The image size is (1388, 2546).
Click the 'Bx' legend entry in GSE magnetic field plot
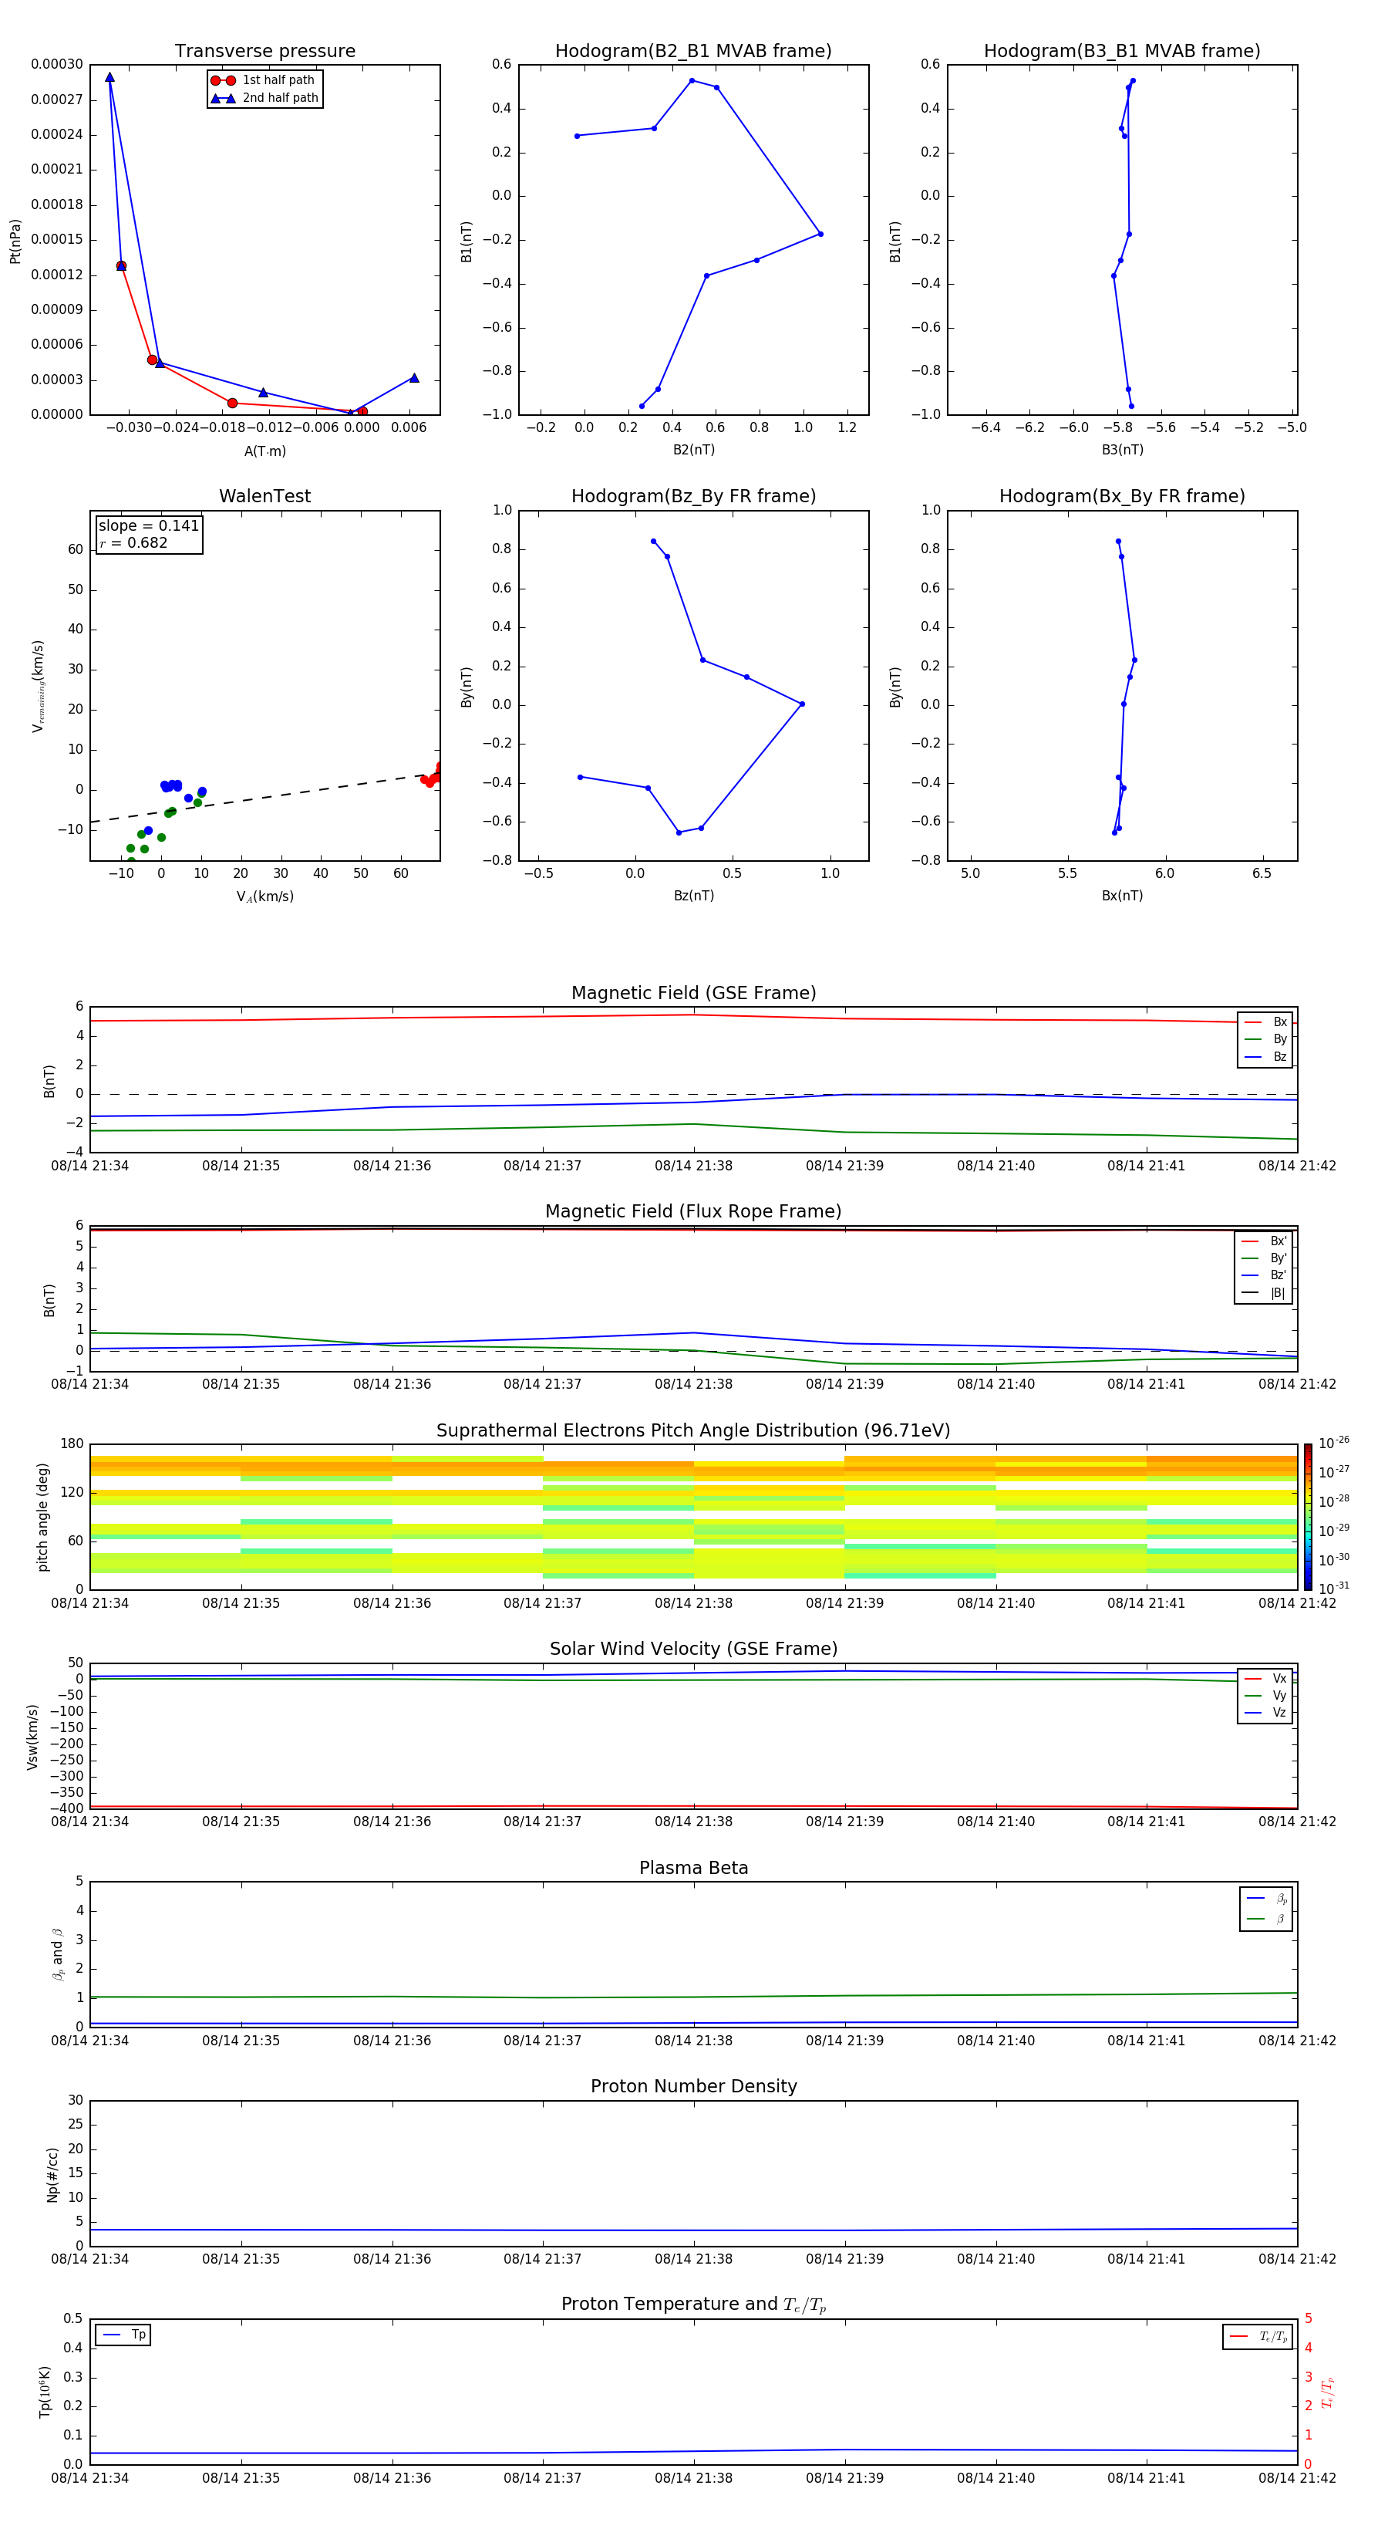[1265, 1022]
